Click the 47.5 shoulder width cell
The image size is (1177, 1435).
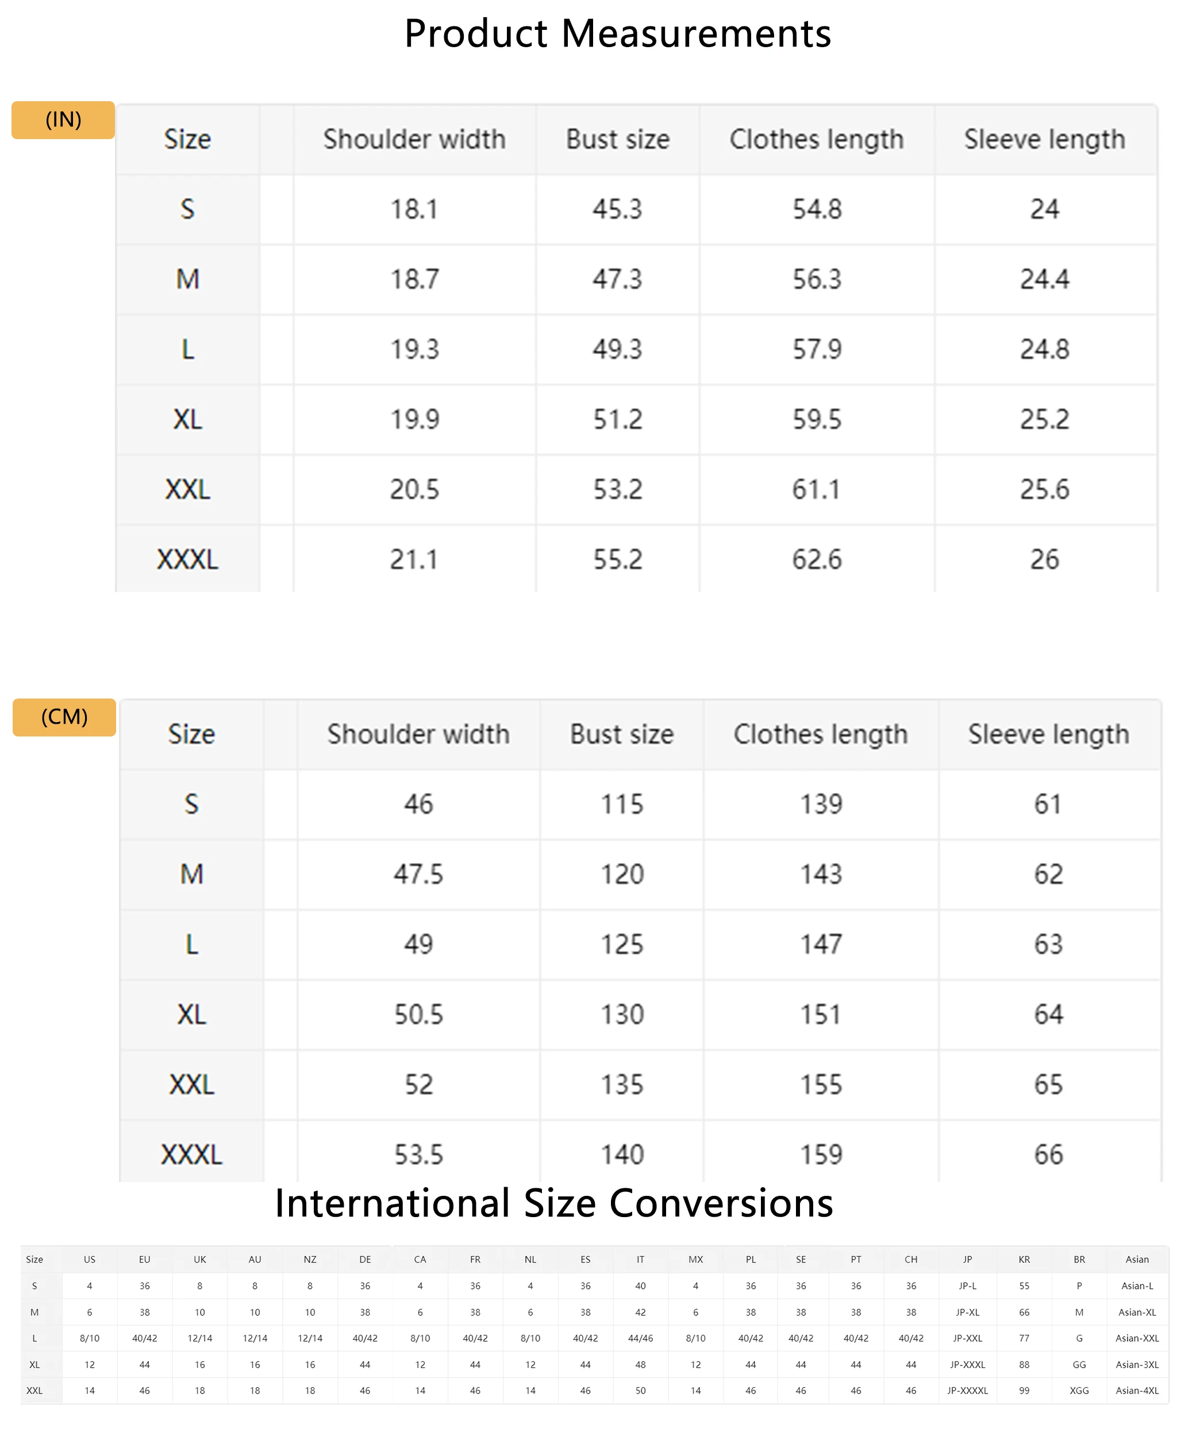tap(418, 874)
